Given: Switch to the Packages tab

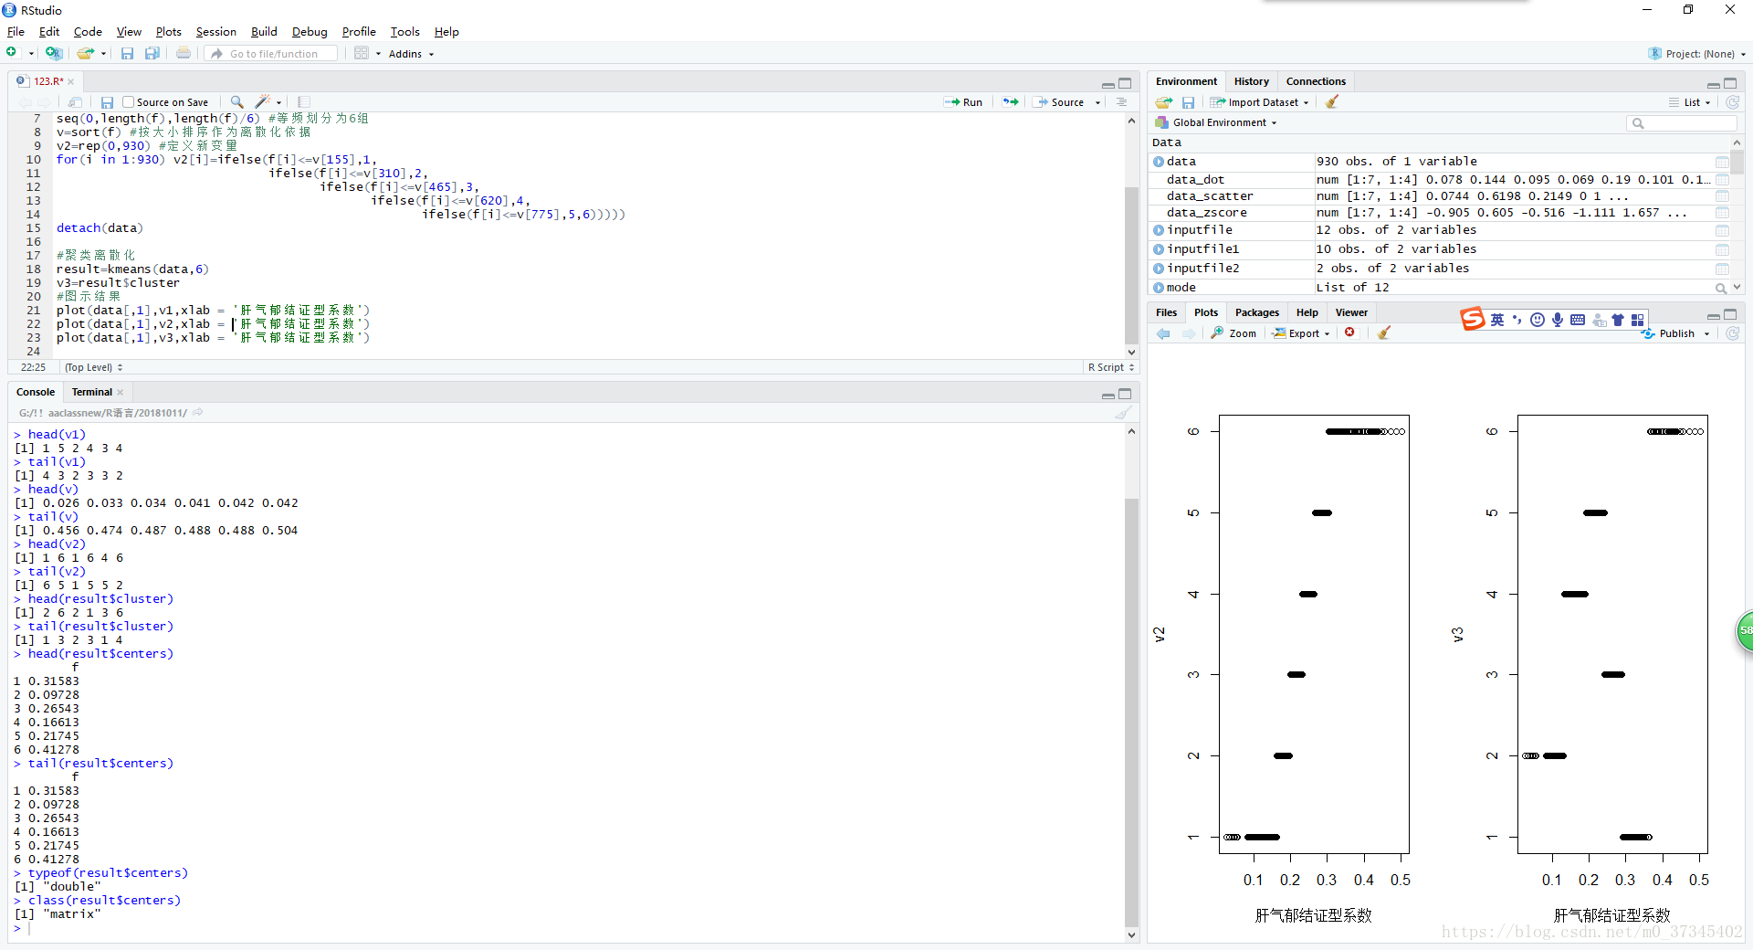Looking at the screenshot, I should tap(1256, 312).
